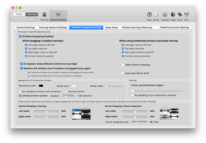Toggle the Rounded corners checkbox
Viewport: 206px width, 143px height.
click(x=66, y=92)
